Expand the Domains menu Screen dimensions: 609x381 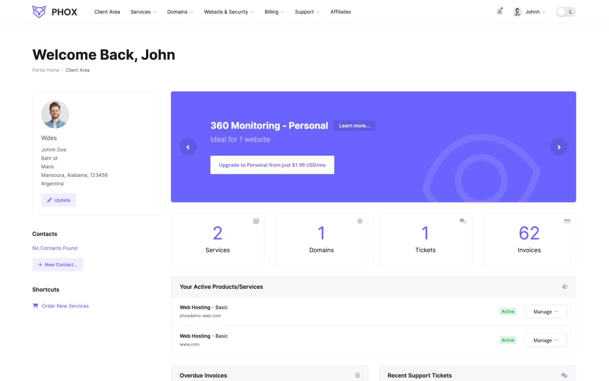click(180, 12)
